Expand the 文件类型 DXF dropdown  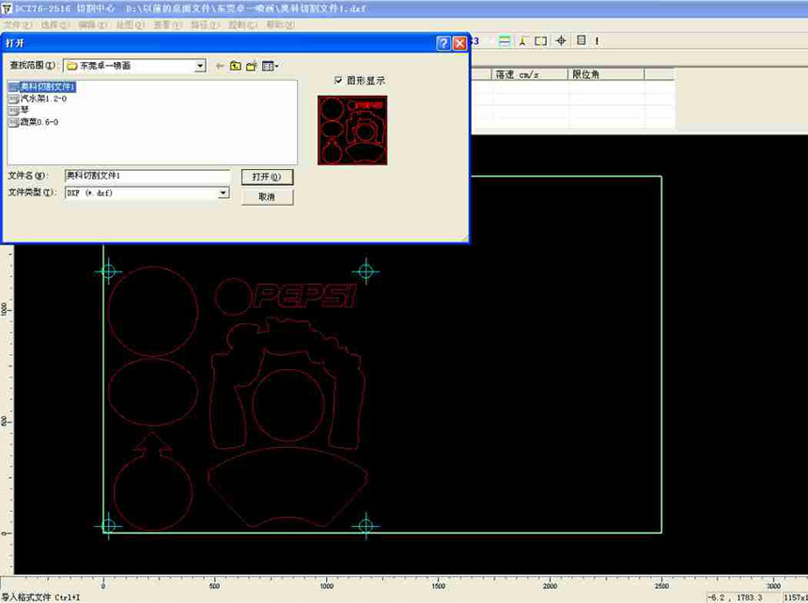(x=224, y=193)
